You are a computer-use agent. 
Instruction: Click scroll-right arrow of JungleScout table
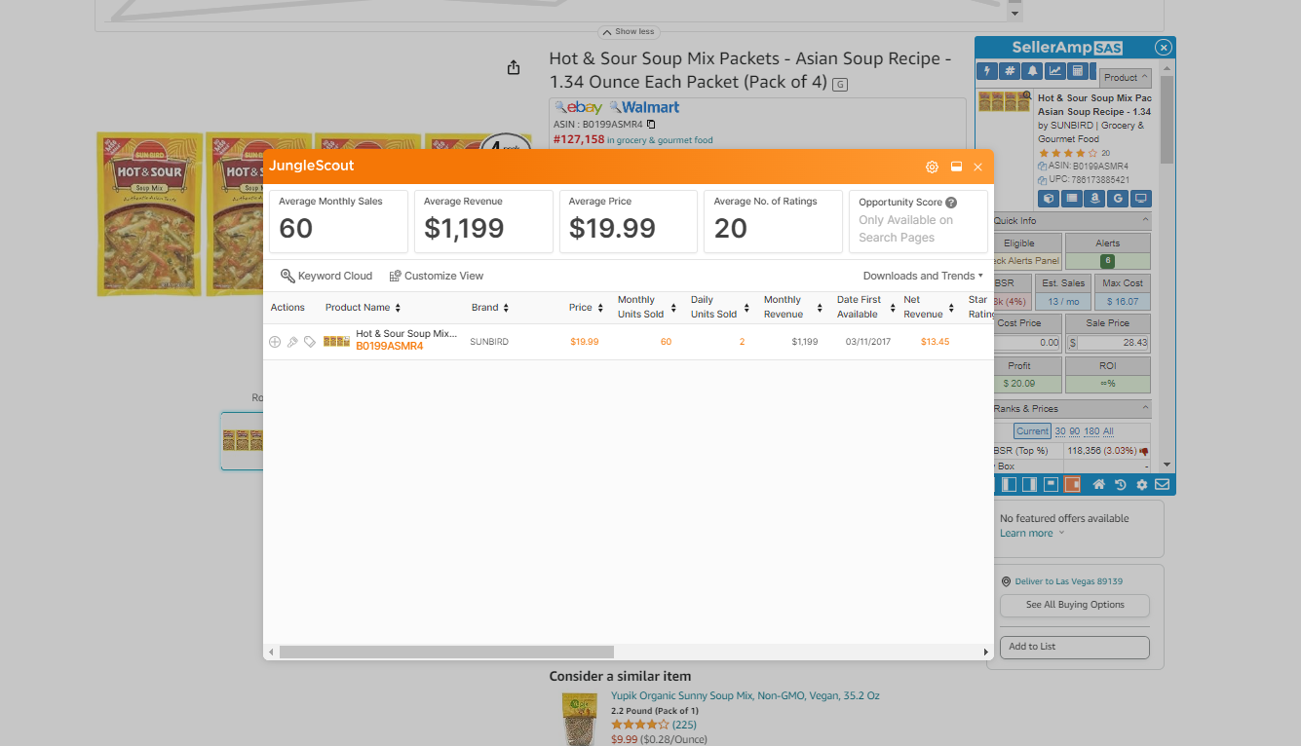click(x=986, y=652)
